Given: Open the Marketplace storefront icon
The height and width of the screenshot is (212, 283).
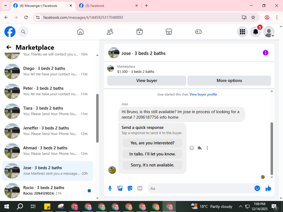Looking at the screenshot, I should 169,32.
